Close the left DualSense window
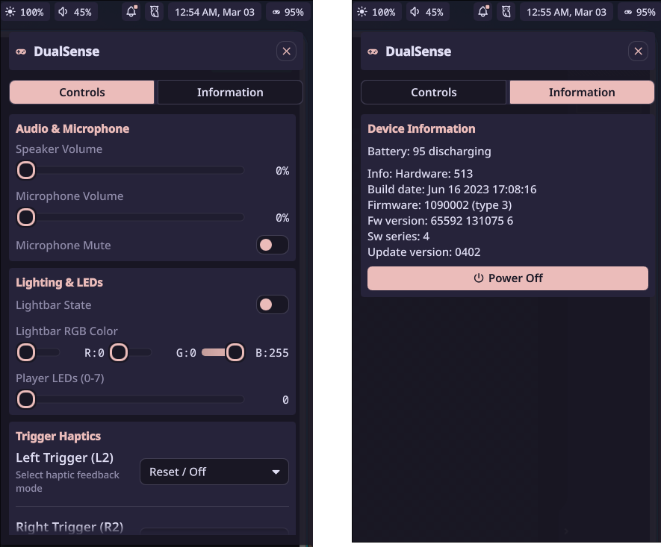Screen dimensions: 661x547 click(286, 51)
